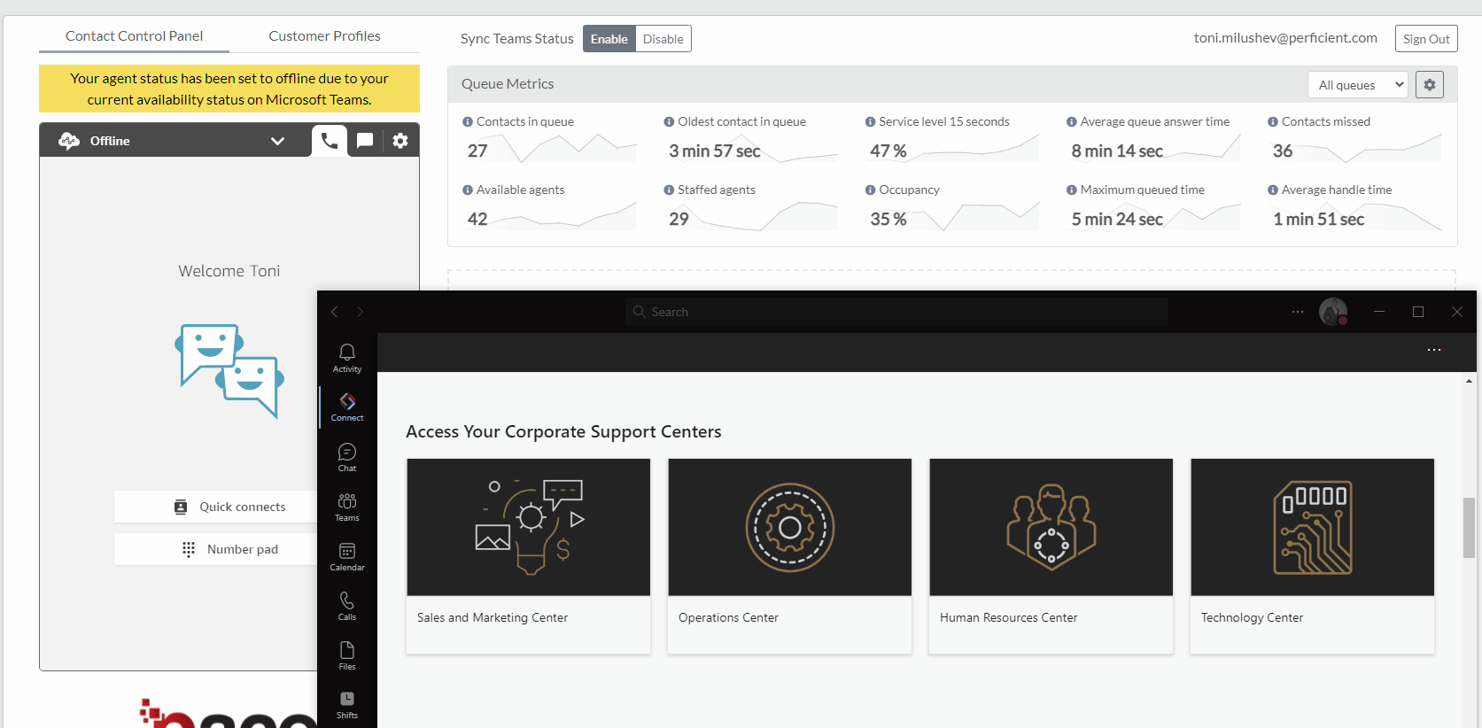The height and width of the screenshot is (728, 1482).
Task: Switch to the Customer Profiles tab
Action: pyautogui.click(x=324, y=36)
